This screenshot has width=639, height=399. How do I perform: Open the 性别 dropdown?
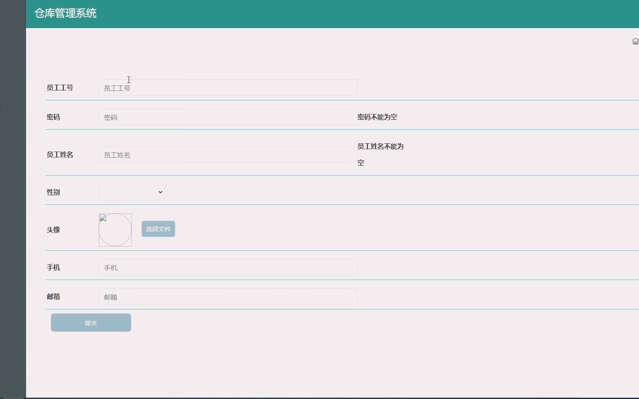point(132,192)
